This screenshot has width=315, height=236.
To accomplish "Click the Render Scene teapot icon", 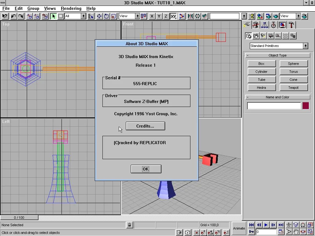I will pyautogui.click(x=268, y=16).
